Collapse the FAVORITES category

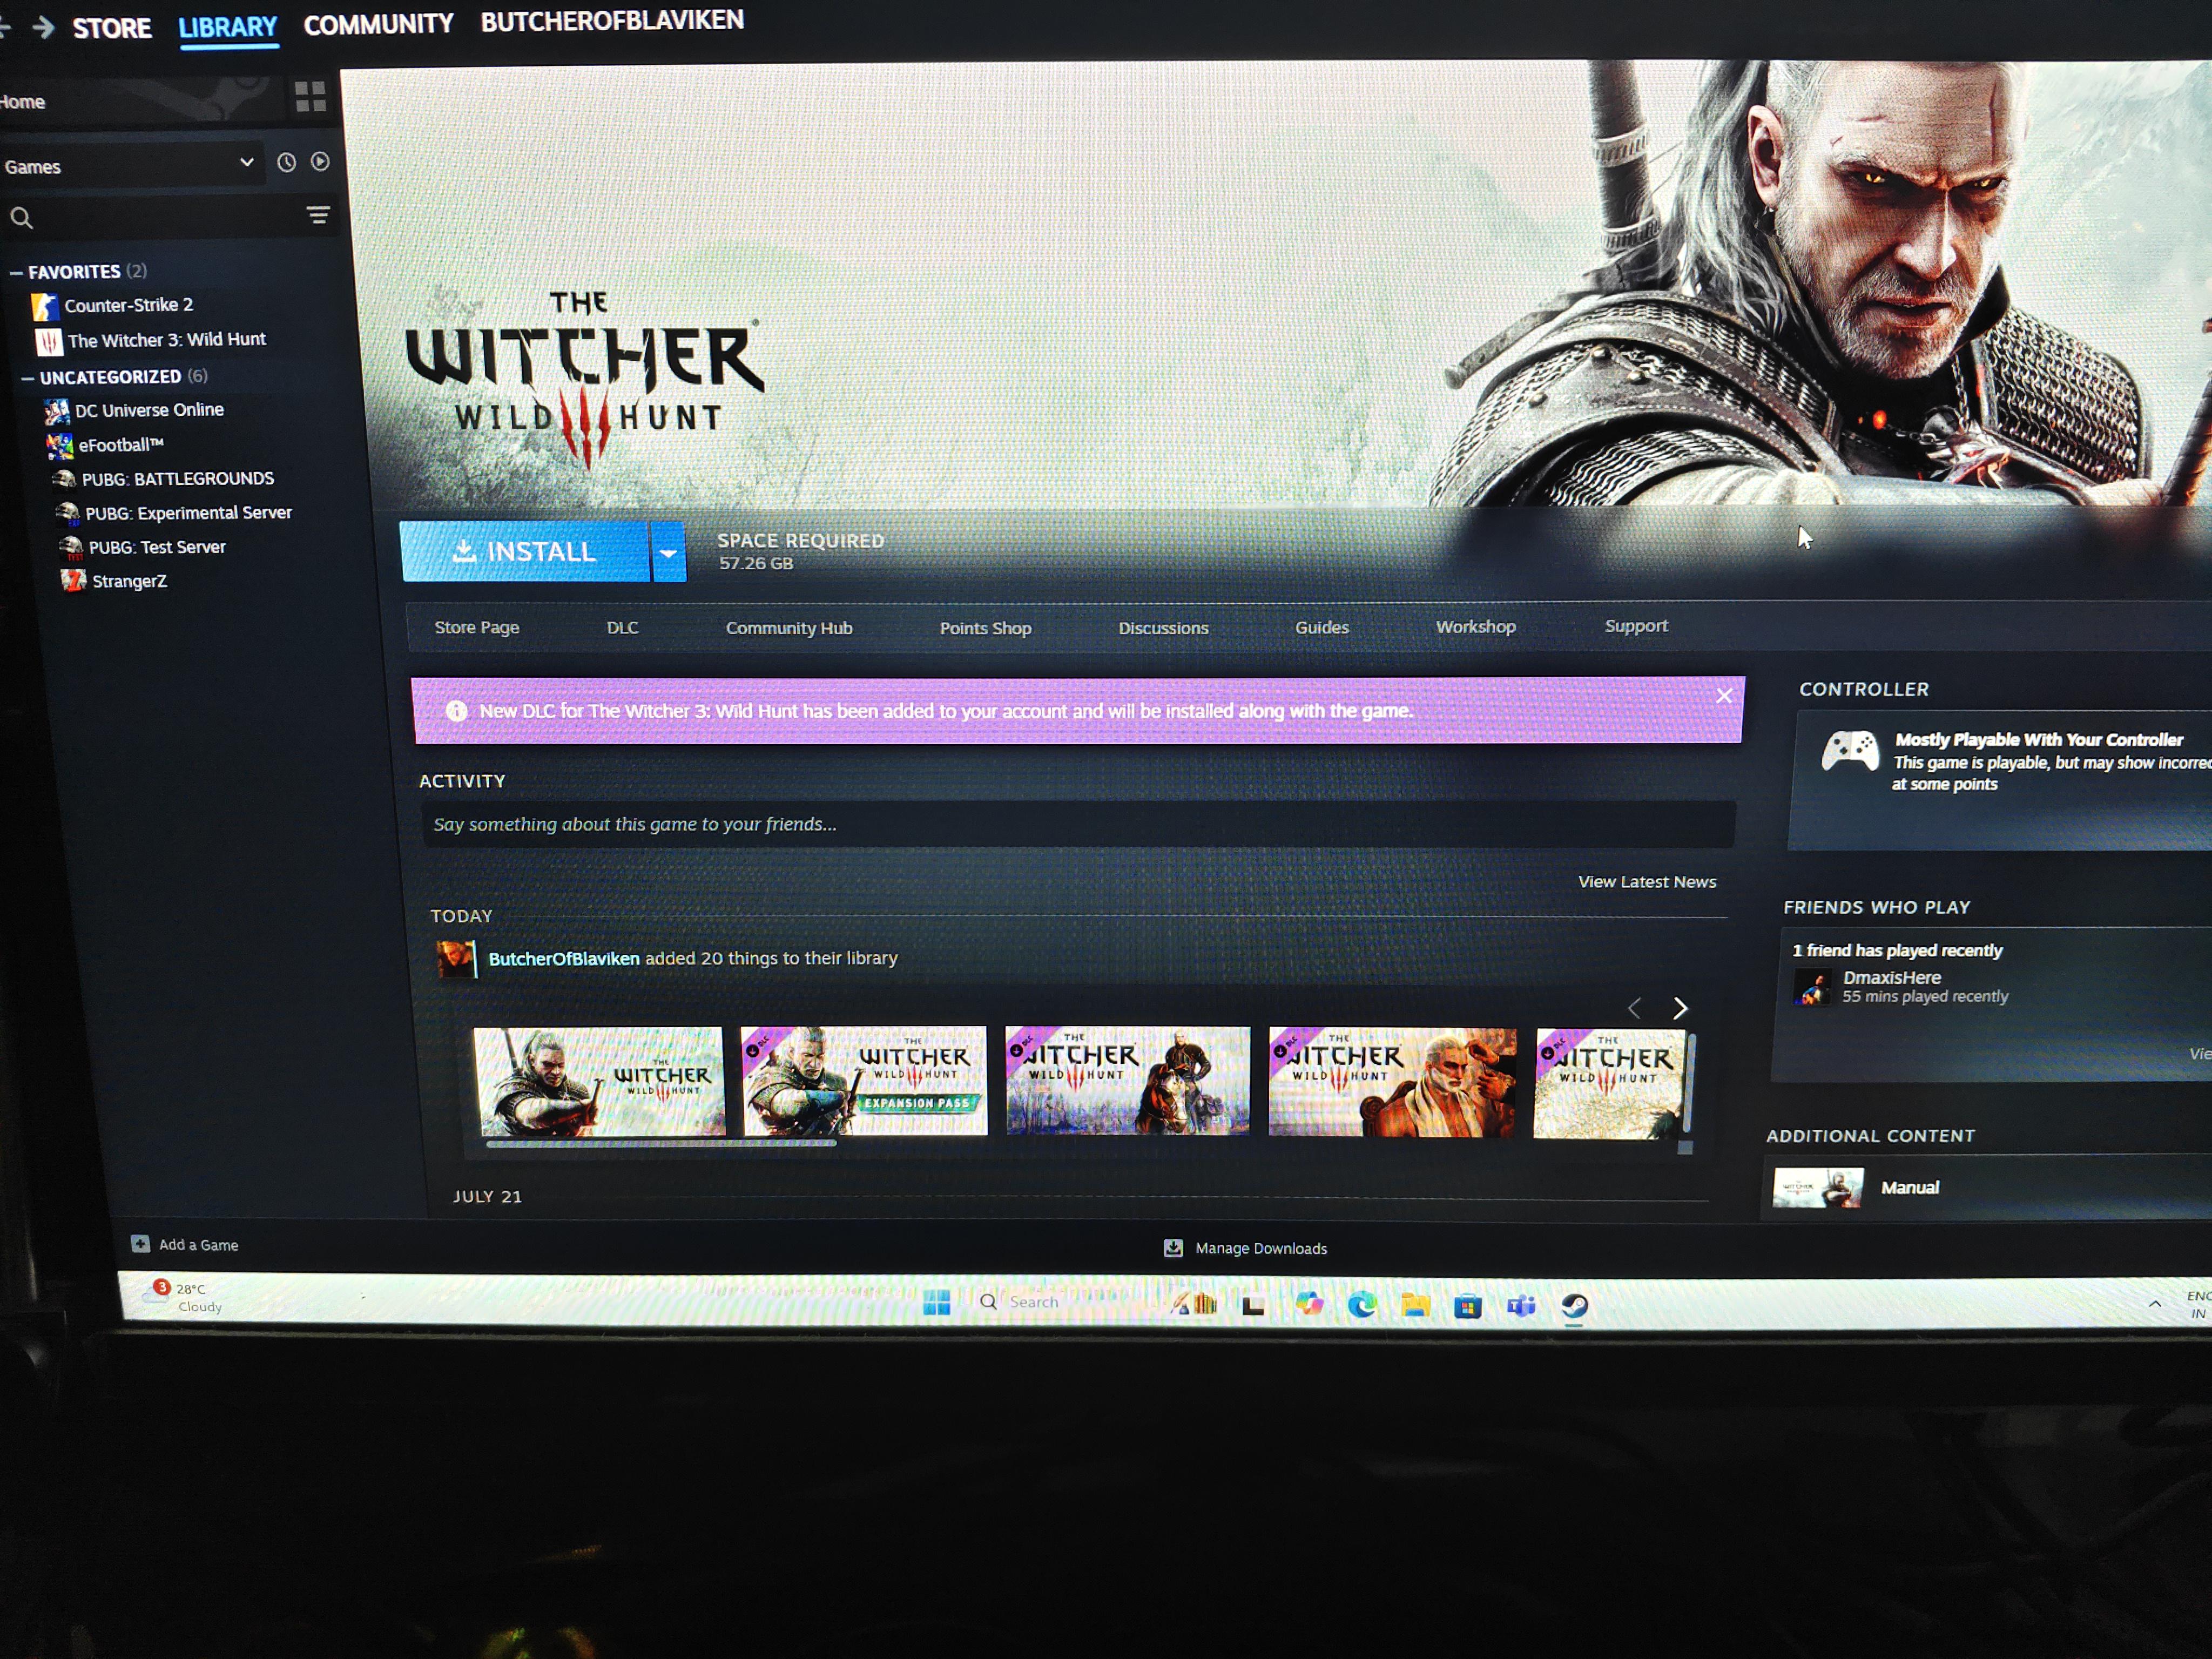coord(16,272)
